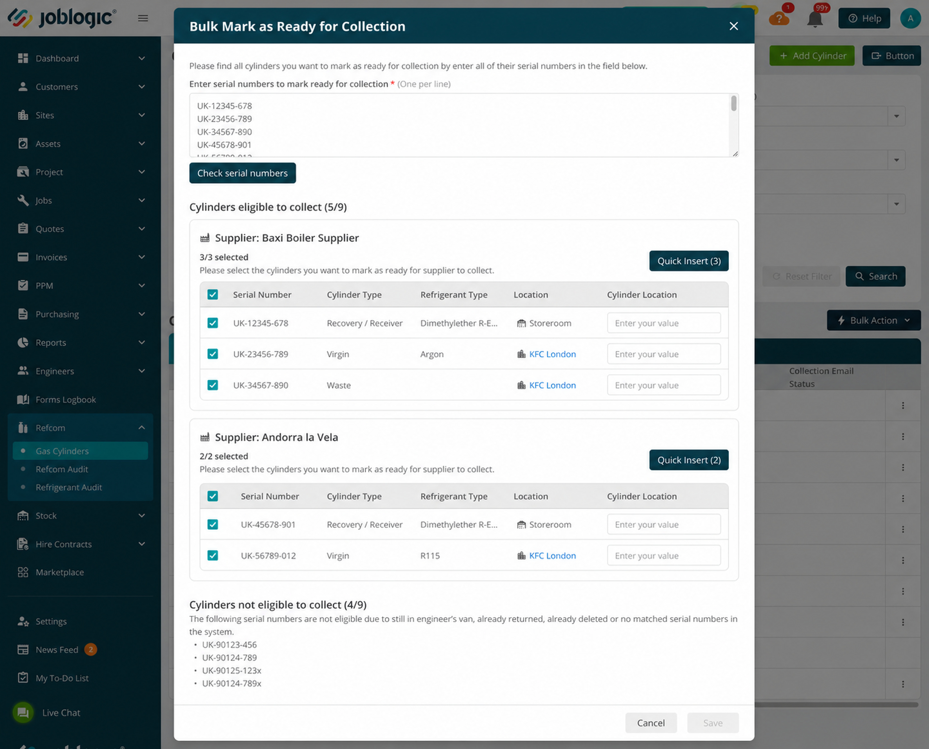Click Cylinder Location field for UK-45678-901
The width and height of the screenshot is (929, 749).
pyautogui.click(x=664, y=524)
